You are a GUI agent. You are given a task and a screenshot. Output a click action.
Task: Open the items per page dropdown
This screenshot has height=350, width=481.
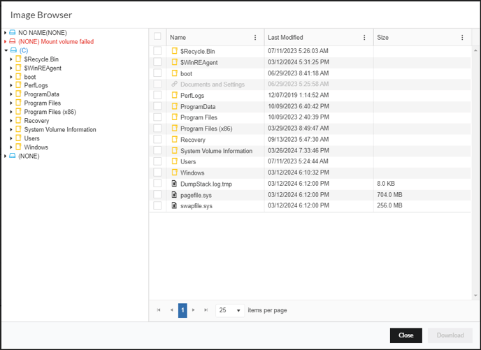coord(230,310)
